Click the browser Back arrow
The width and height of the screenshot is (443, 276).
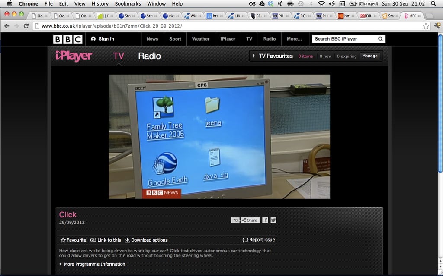(x=7, y=26)
